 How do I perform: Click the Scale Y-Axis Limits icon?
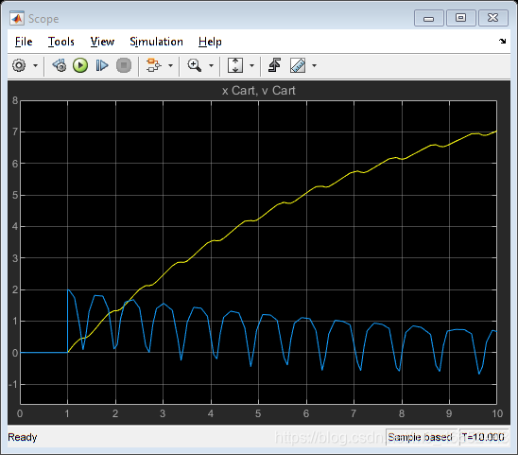point(235,65)
